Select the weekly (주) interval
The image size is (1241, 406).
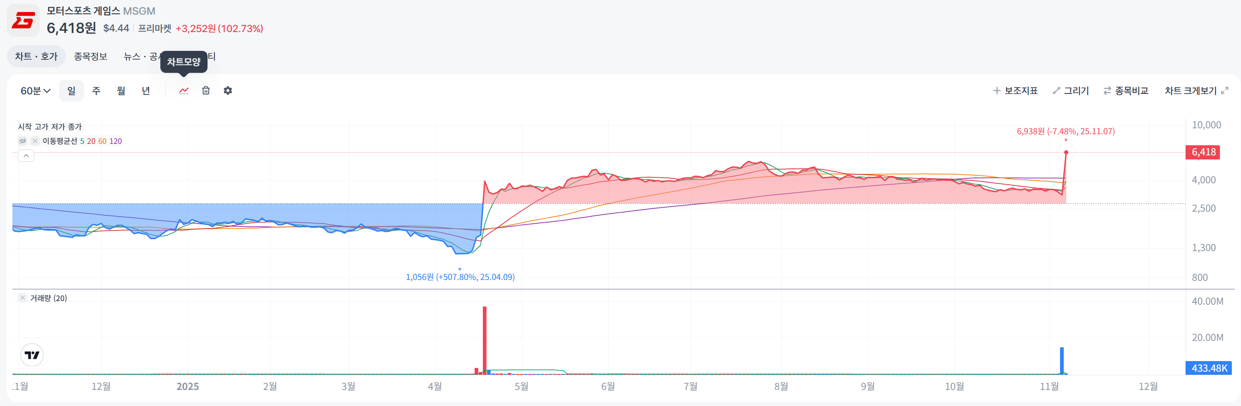96,91
